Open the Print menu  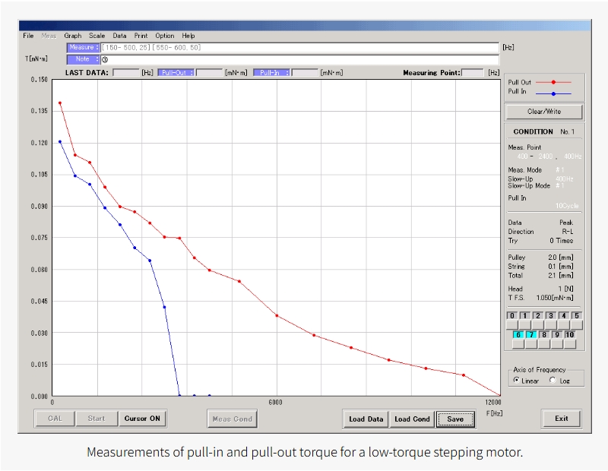tap(141, 36)
